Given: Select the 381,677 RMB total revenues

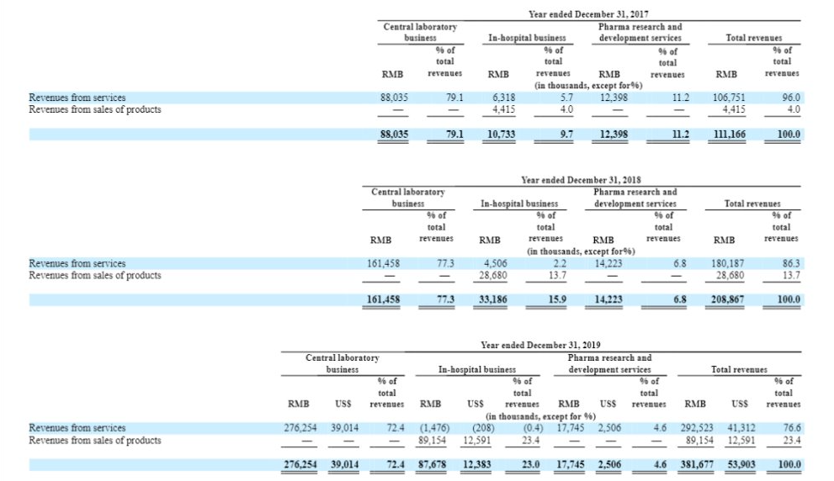Looking at the screenshot, I should click(x=698, y=464).
